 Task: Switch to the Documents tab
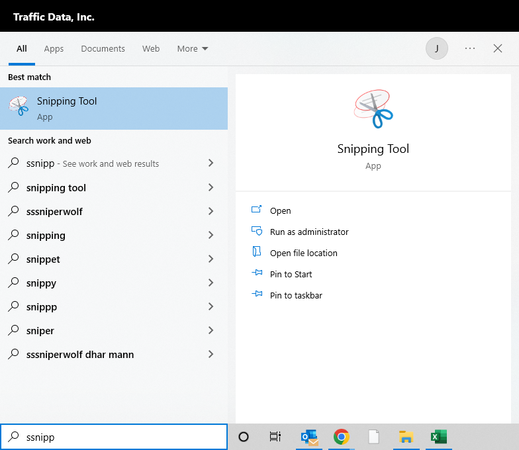[x=103, y=48]
